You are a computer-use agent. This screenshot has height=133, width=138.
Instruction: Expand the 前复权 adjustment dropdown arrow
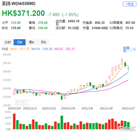134,49
